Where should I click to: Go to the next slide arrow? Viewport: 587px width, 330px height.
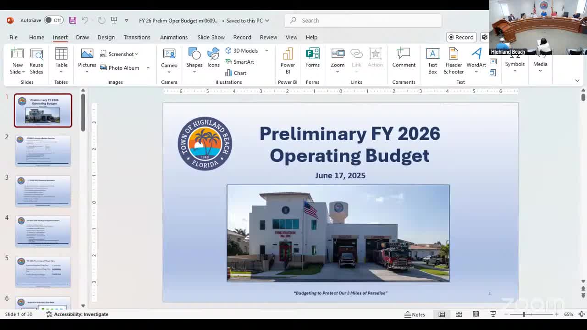tap(583, 296)
